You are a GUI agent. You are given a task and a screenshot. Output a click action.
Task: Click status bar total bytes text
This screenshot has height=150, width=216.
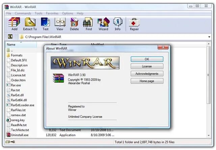[145, 142]
